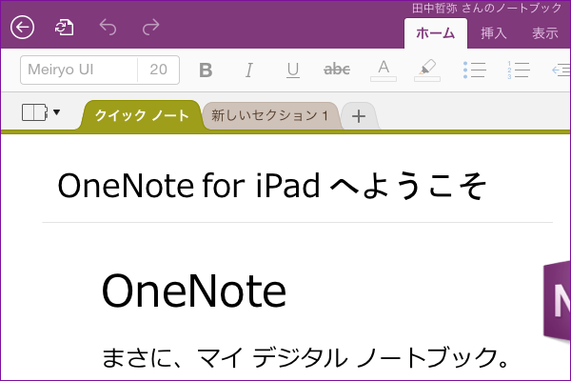The width and height of the screenshot is (571, 381).
Task: Decrease the text indent
Action: coord(561,70)
